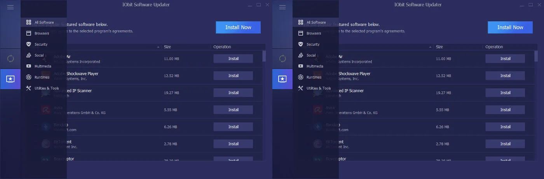Click the Social category icon, left window

pos(29,55)
